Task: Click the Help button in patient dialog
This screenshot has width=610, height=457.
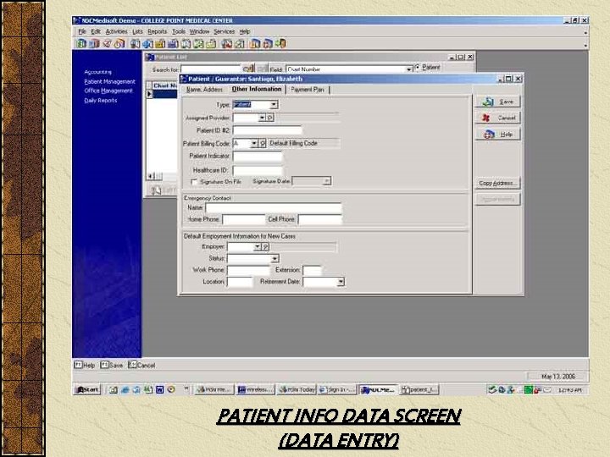Action: pyautogui.click(x=498, y=134)
